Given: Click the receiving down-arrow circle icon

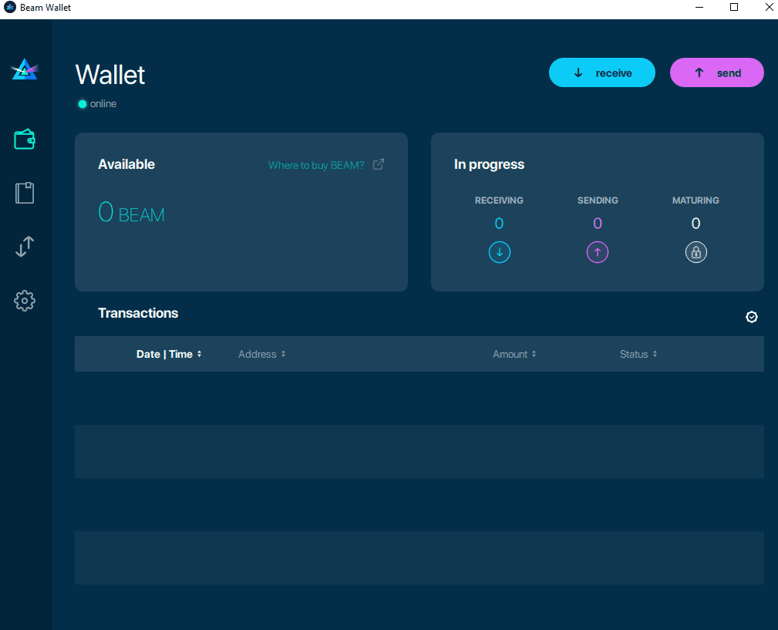Looking at the screenshot, I should click(x=499, y=252).
